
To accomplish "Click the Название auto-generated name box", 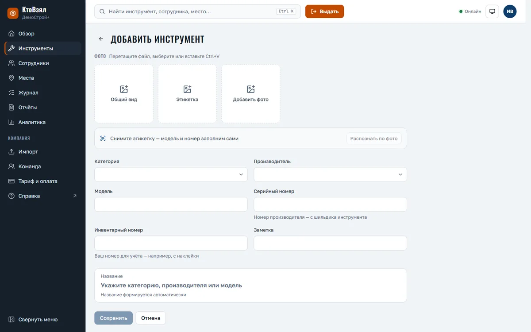I will point(250,286).
